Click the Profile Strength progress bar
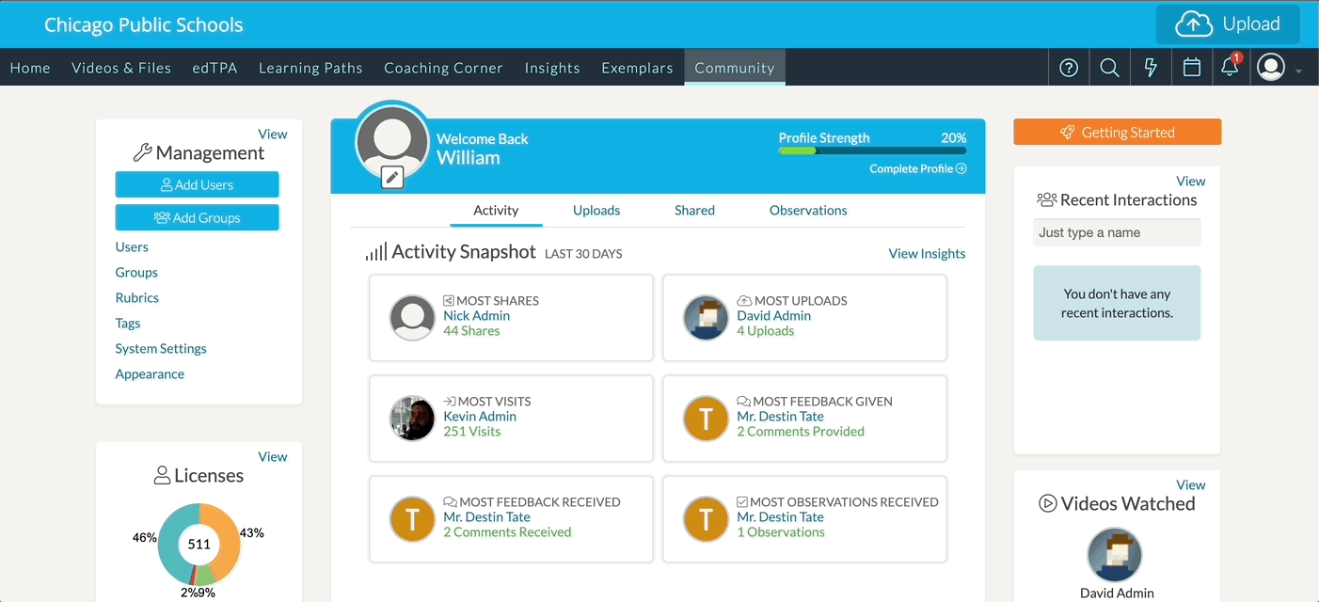This screenshot has width=1319, height=602. [871, 150]
